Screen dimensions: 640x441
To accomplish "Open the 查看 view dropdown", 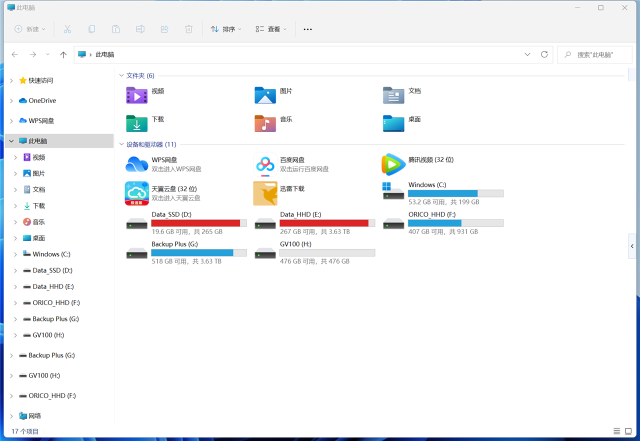I will coord(271,29).
